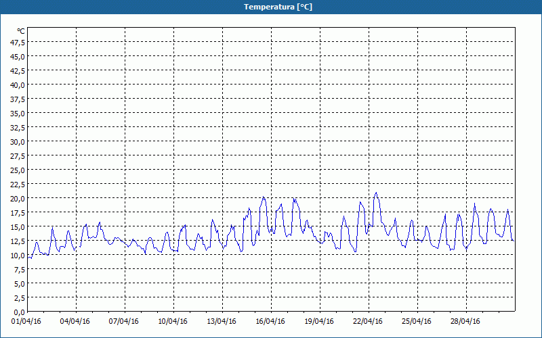Click the 25/04/16 date label
The width and height of the screenshot is (542, 338).
point(417,322)
